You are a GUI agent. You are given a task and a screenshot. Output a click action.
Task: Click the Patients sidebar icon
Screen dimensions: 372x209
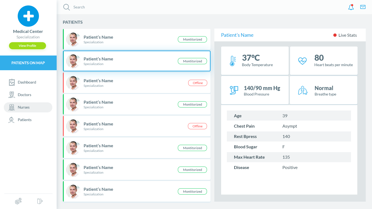point(11,120)
